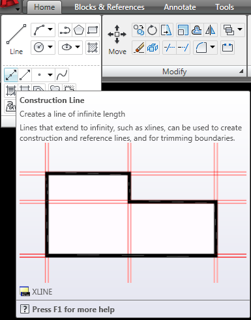This screenshot has width=251, height=320.
Task: Click the highlighted Construction Line tool
Action: (11, 75)
